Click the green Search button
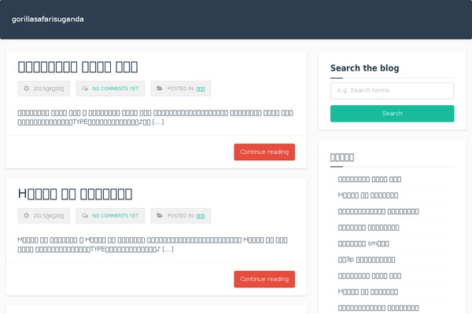Image resolution: width=472 pixels, height=314 pixels. point(392,113)
